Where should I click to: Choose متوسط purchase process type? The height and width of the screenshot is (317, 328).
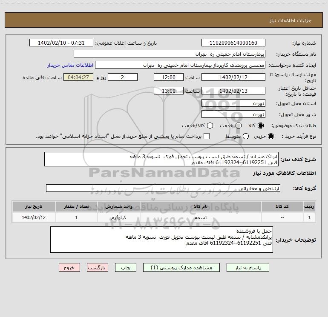tap(246, 136)
